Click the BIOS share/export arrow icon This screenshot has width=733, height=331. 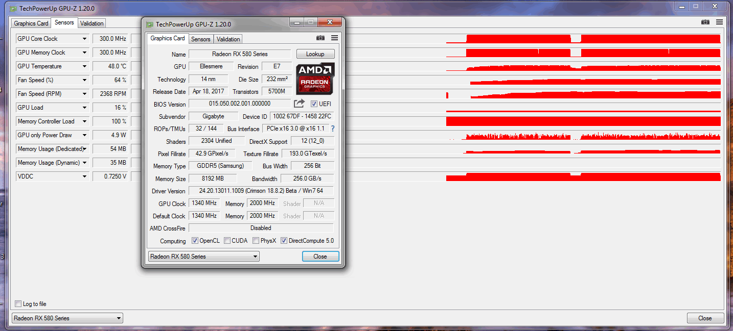299,104
